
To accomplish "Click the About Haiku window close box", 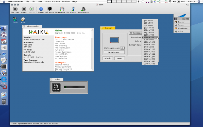I will coord(24,26).
